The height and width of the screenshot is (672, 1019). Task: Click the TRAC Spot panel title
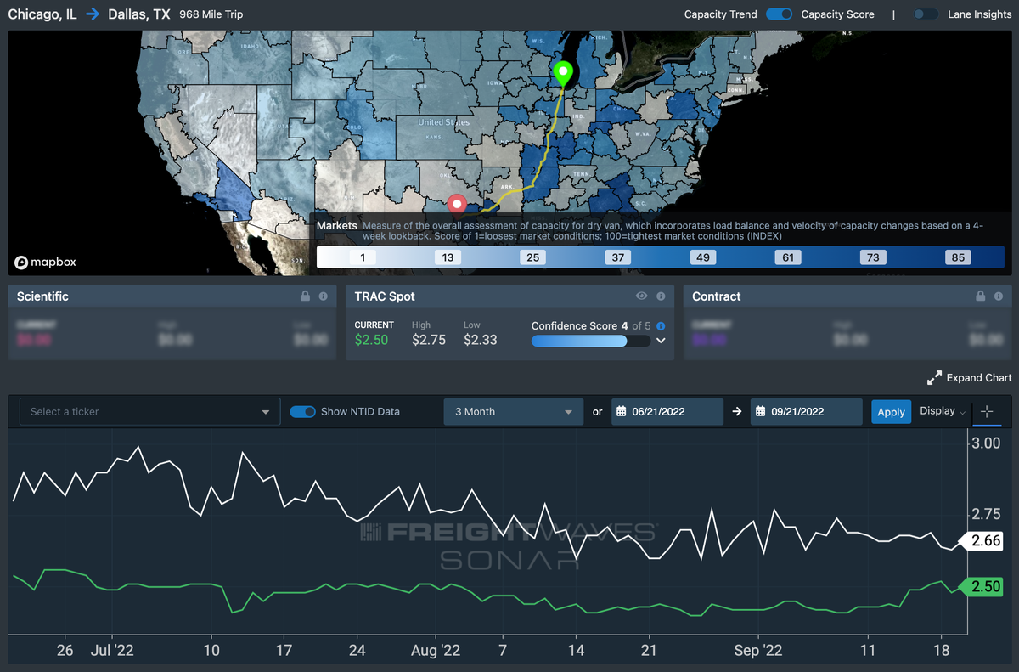[385, 296]
